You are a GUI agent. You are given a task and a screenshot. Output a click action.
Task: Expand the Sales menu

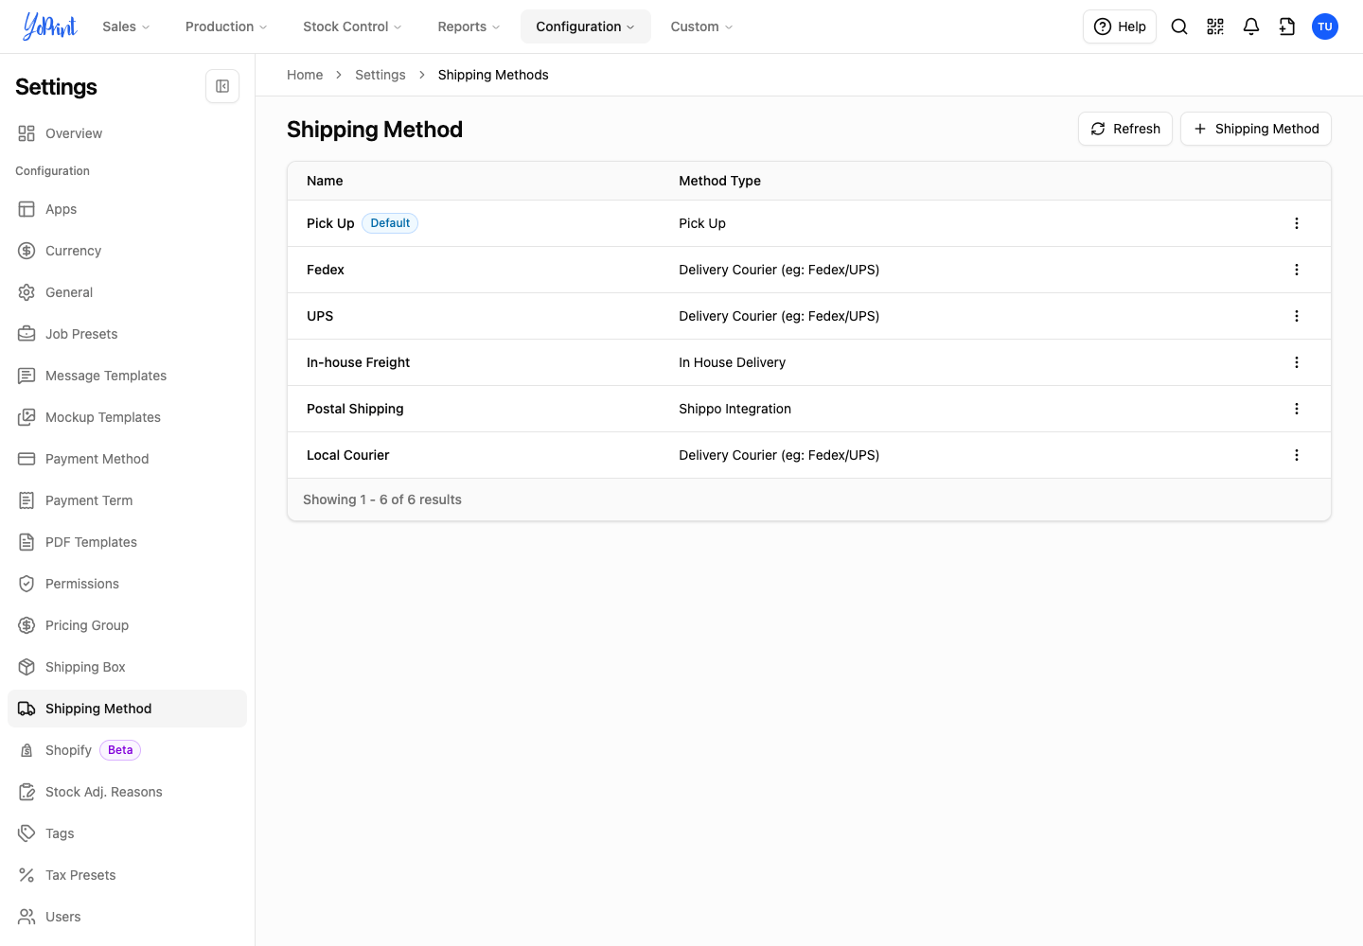[127, 26]
